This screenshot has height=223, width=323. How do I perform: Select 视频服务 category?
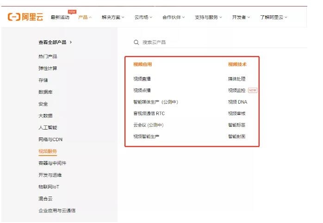click(x=48, y=151)
